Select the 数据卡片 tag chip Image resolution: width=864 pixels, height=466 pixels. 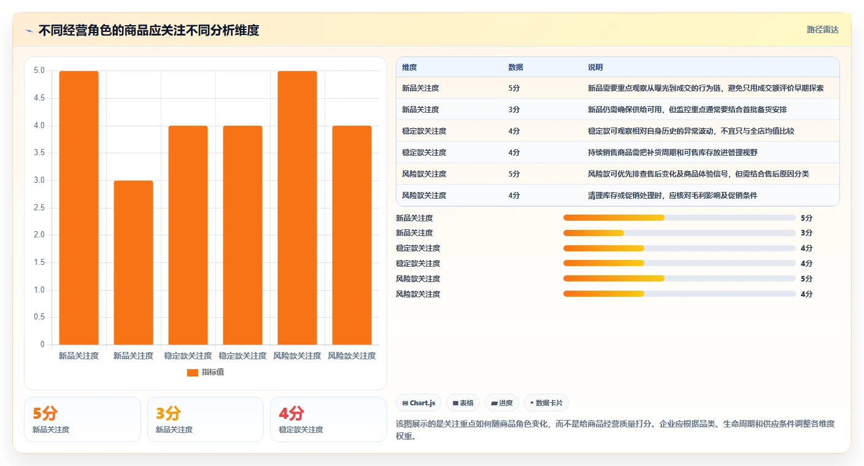pos(546,403)
